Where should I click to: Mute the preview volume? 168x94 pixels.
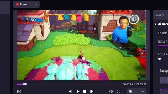click(x=111, y=91)
